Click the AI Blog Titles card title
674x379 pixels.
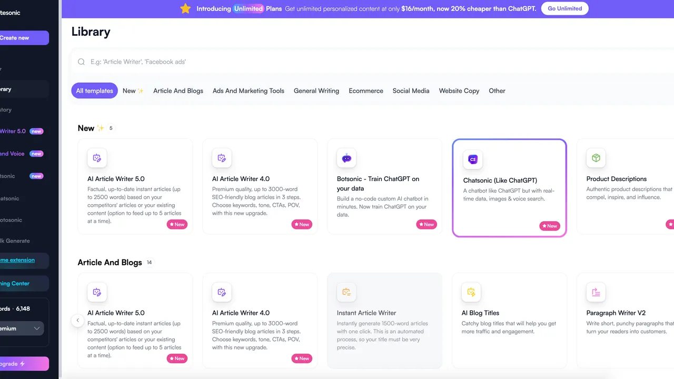[x=480, y=313]
